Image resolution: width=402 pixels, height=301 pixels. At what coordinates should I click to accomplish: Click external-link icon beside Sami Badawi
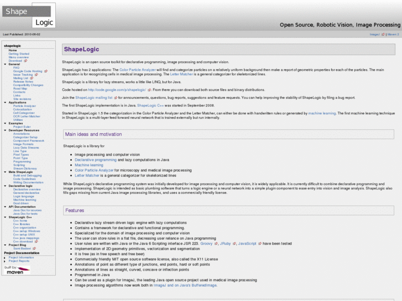click(34, 249)
